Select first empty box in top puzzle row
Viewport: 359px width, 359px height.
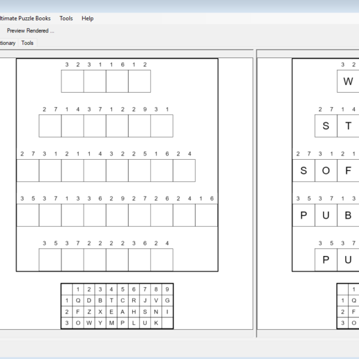tap(72, 81)
